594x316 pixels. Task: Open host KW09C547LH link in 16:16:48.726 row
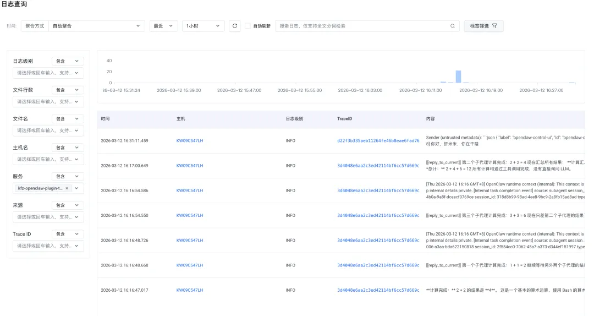189,241
